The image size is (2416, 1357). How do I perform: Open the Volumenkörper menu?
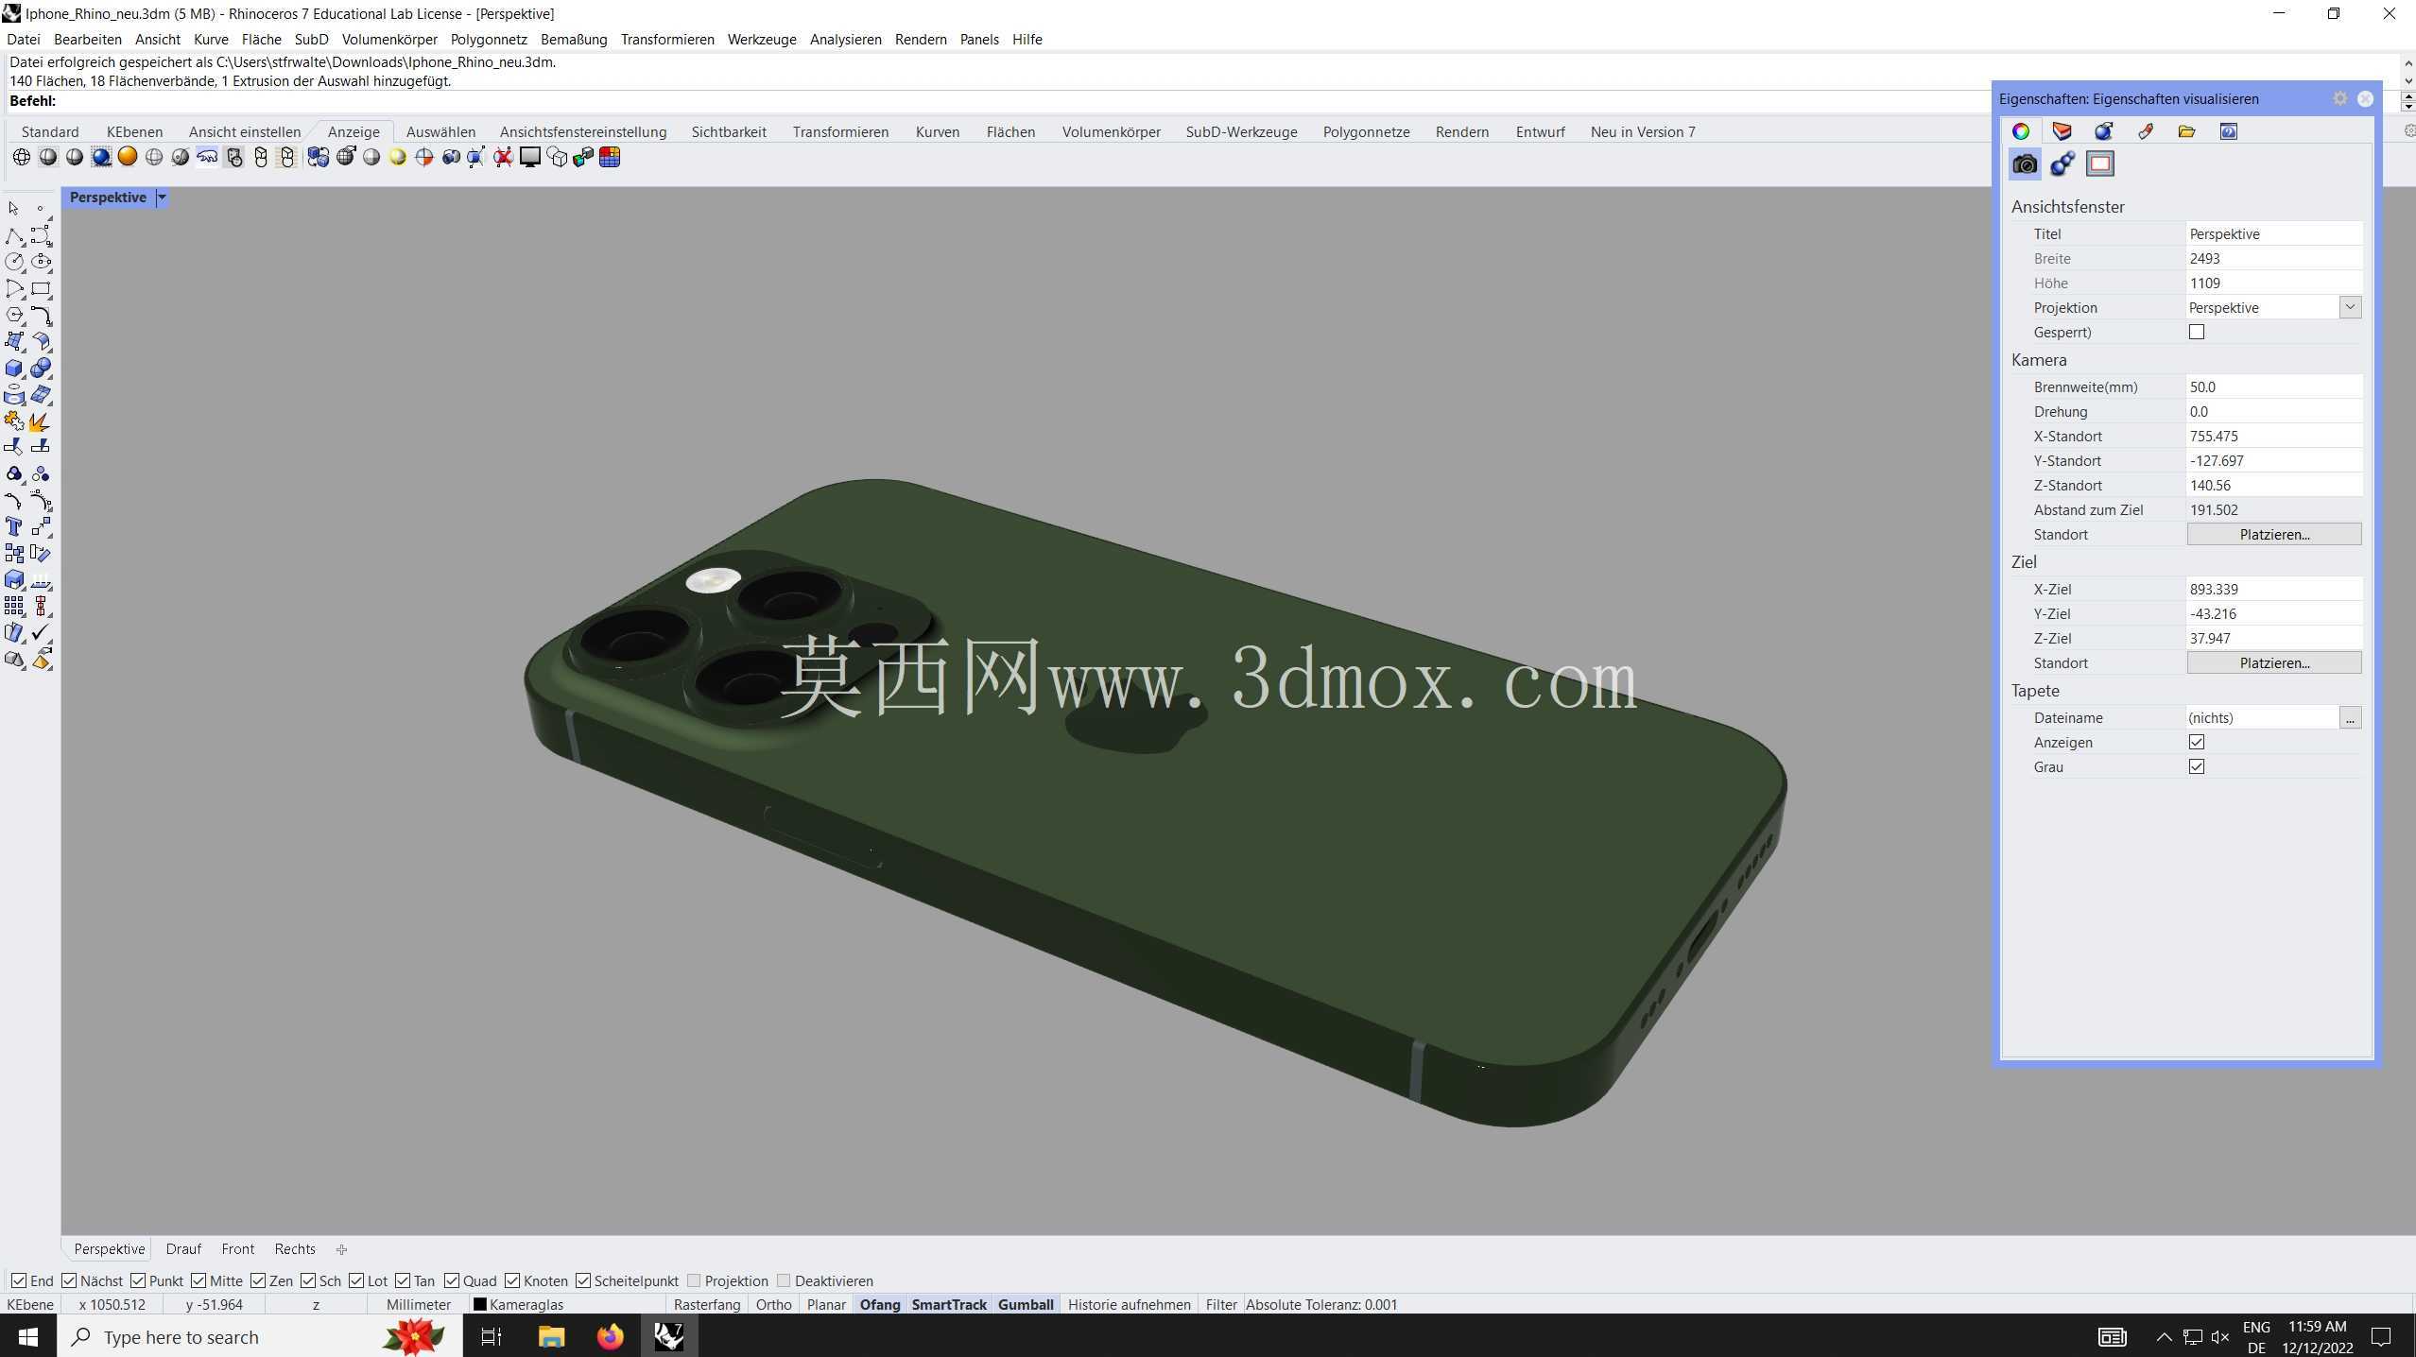[x=389, y=39]
